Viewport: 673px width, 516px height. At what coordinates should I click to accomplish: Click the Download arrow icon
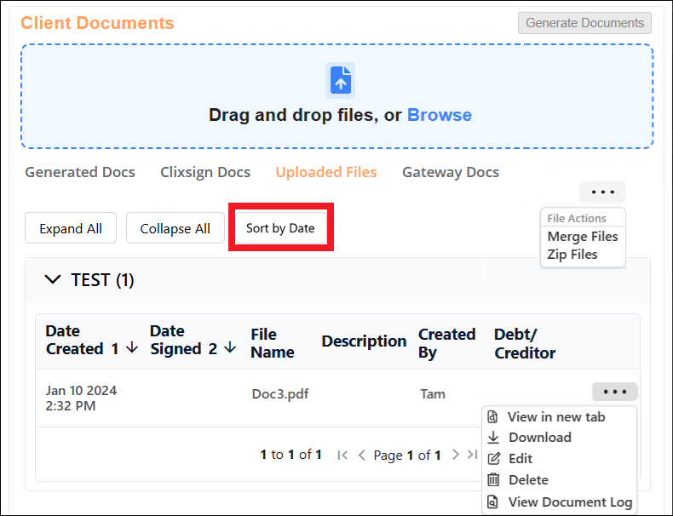point(493,437)
